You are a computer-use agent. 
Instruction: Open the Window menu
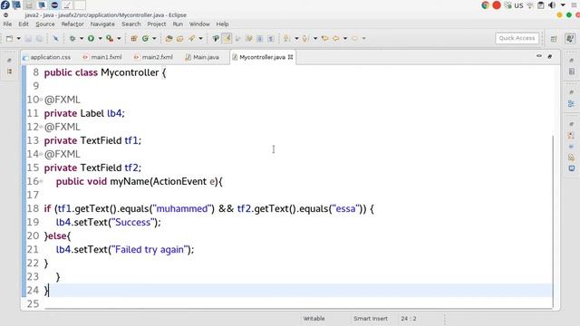[199, 24]
